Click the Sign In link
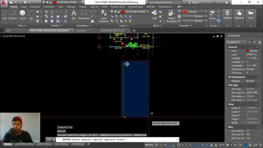 coord(196,2)
